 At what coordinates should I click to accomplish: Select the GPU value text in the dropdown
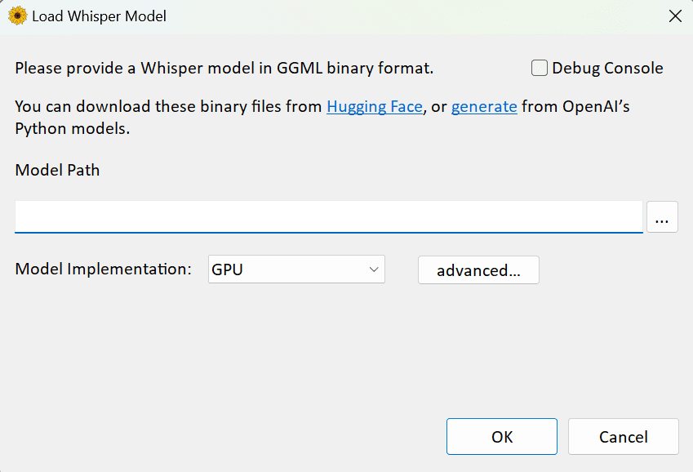click(228, 269)
